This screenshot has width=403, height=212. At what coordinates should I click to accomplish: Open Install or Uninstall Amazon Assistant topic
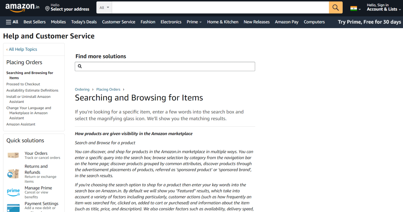coord(28,99)
